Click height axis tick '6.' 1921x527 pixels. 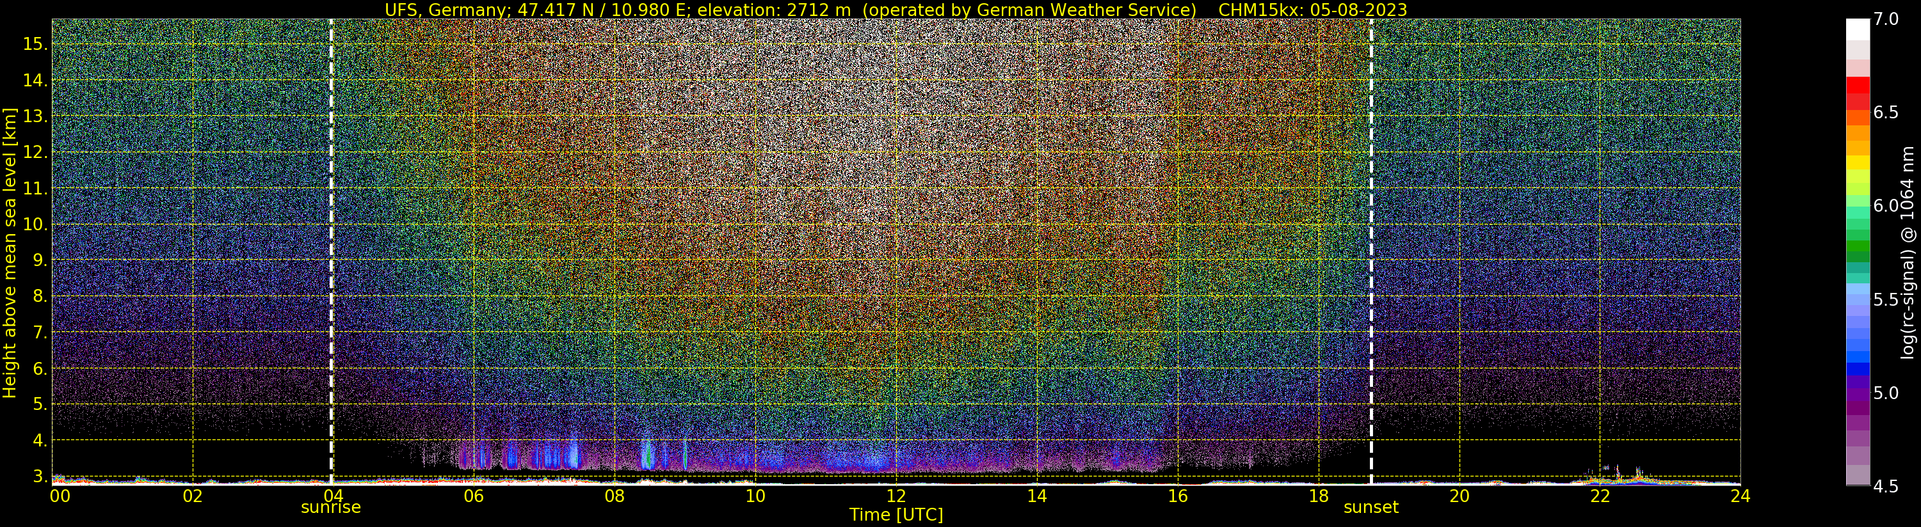point(39,368)
